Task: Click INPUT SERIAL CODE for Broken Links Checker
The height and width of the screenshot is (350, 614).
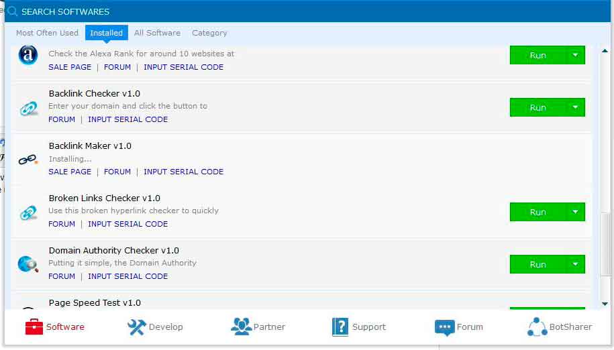Action: coord(127,224)
